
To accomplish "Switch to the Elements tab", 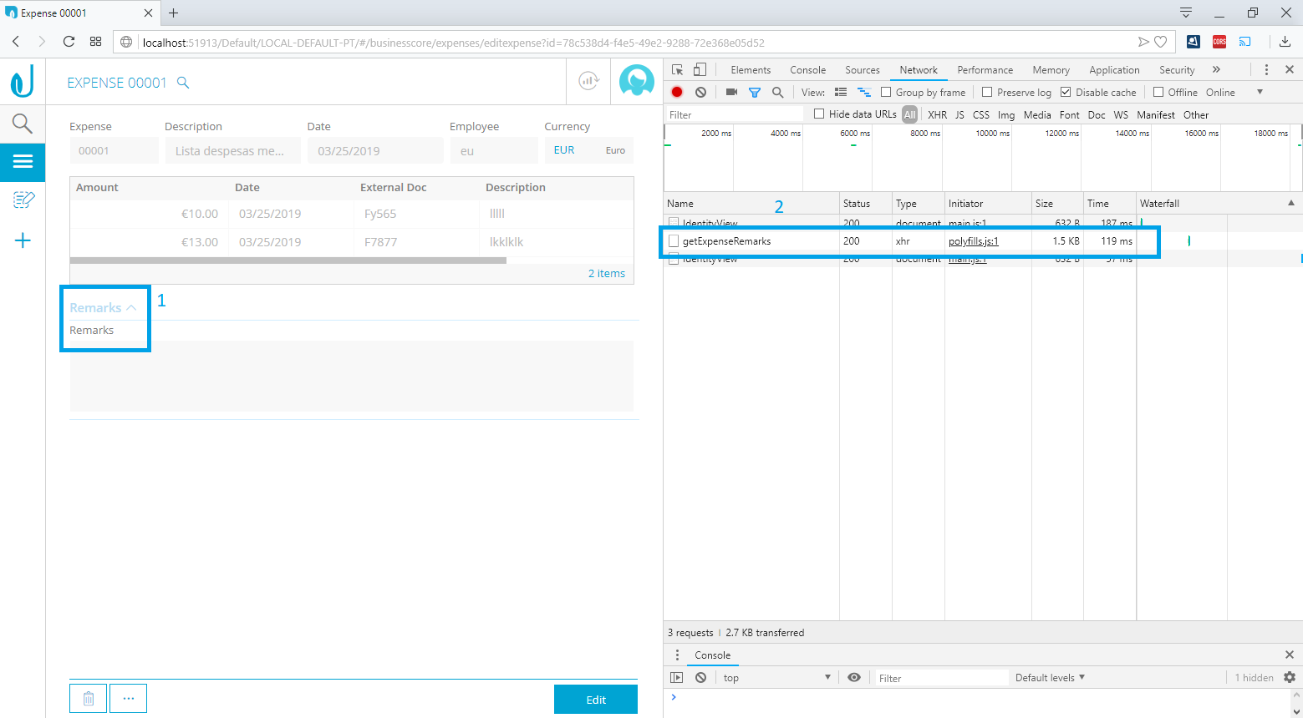I will point(751,70).
